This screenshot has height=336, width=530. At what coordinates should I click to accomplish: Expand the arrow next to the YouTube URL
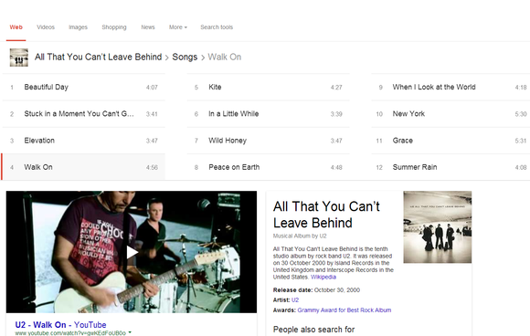tap(130, 332)
